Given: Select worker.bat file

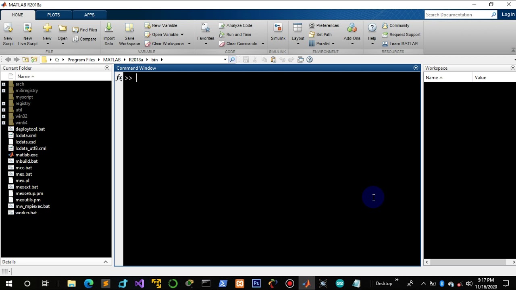Looking at the screenshot, I should coord(26,213).
